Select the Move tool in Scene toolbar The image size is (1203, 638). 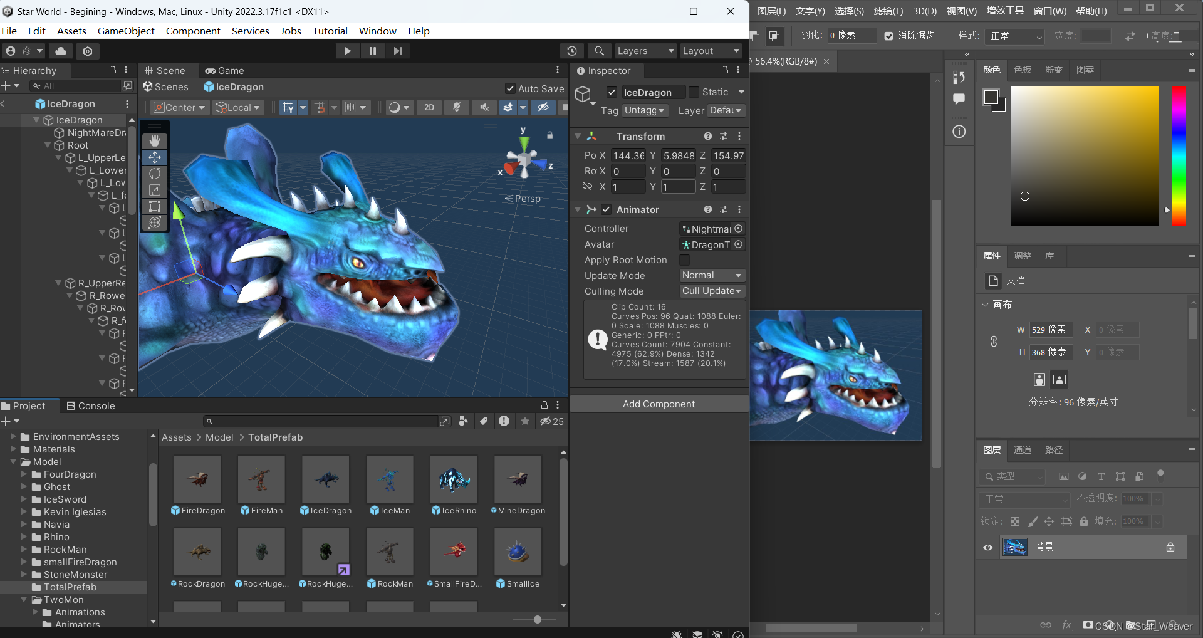pos(155,157)
